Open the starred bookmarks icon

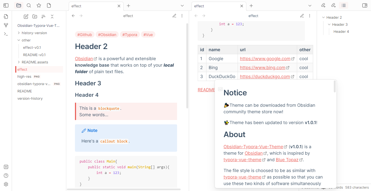pos(39,5)
